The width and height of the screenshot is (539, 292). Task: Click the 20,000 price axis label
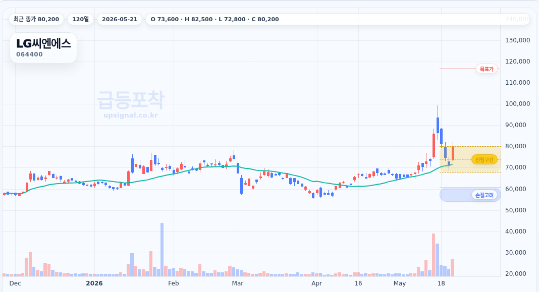coord(516,273)
